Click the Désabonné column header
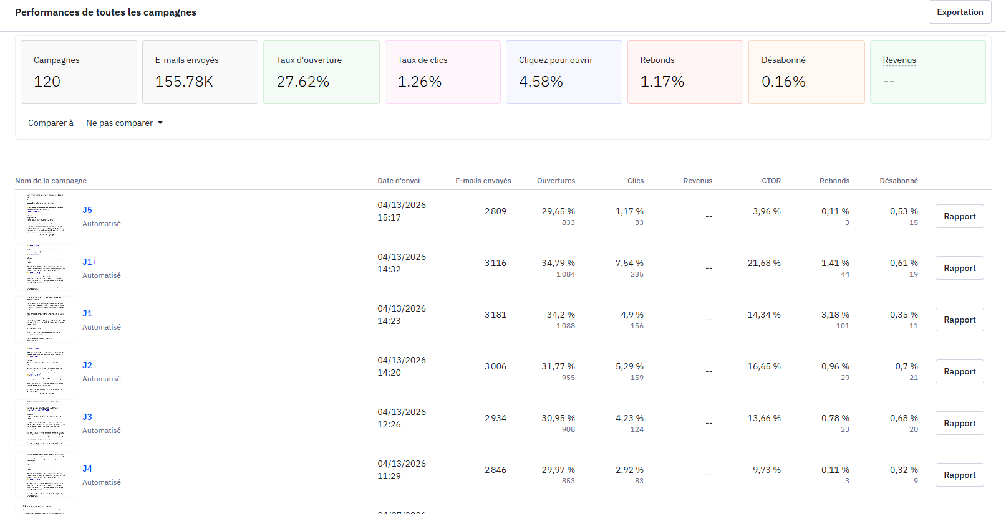This screenshot has width=1006, height=514. point(899,181)
